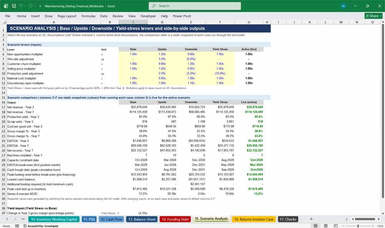Click next sheet navigation arrow
This screenshot has width=385, height=228.
pos(15,219)
